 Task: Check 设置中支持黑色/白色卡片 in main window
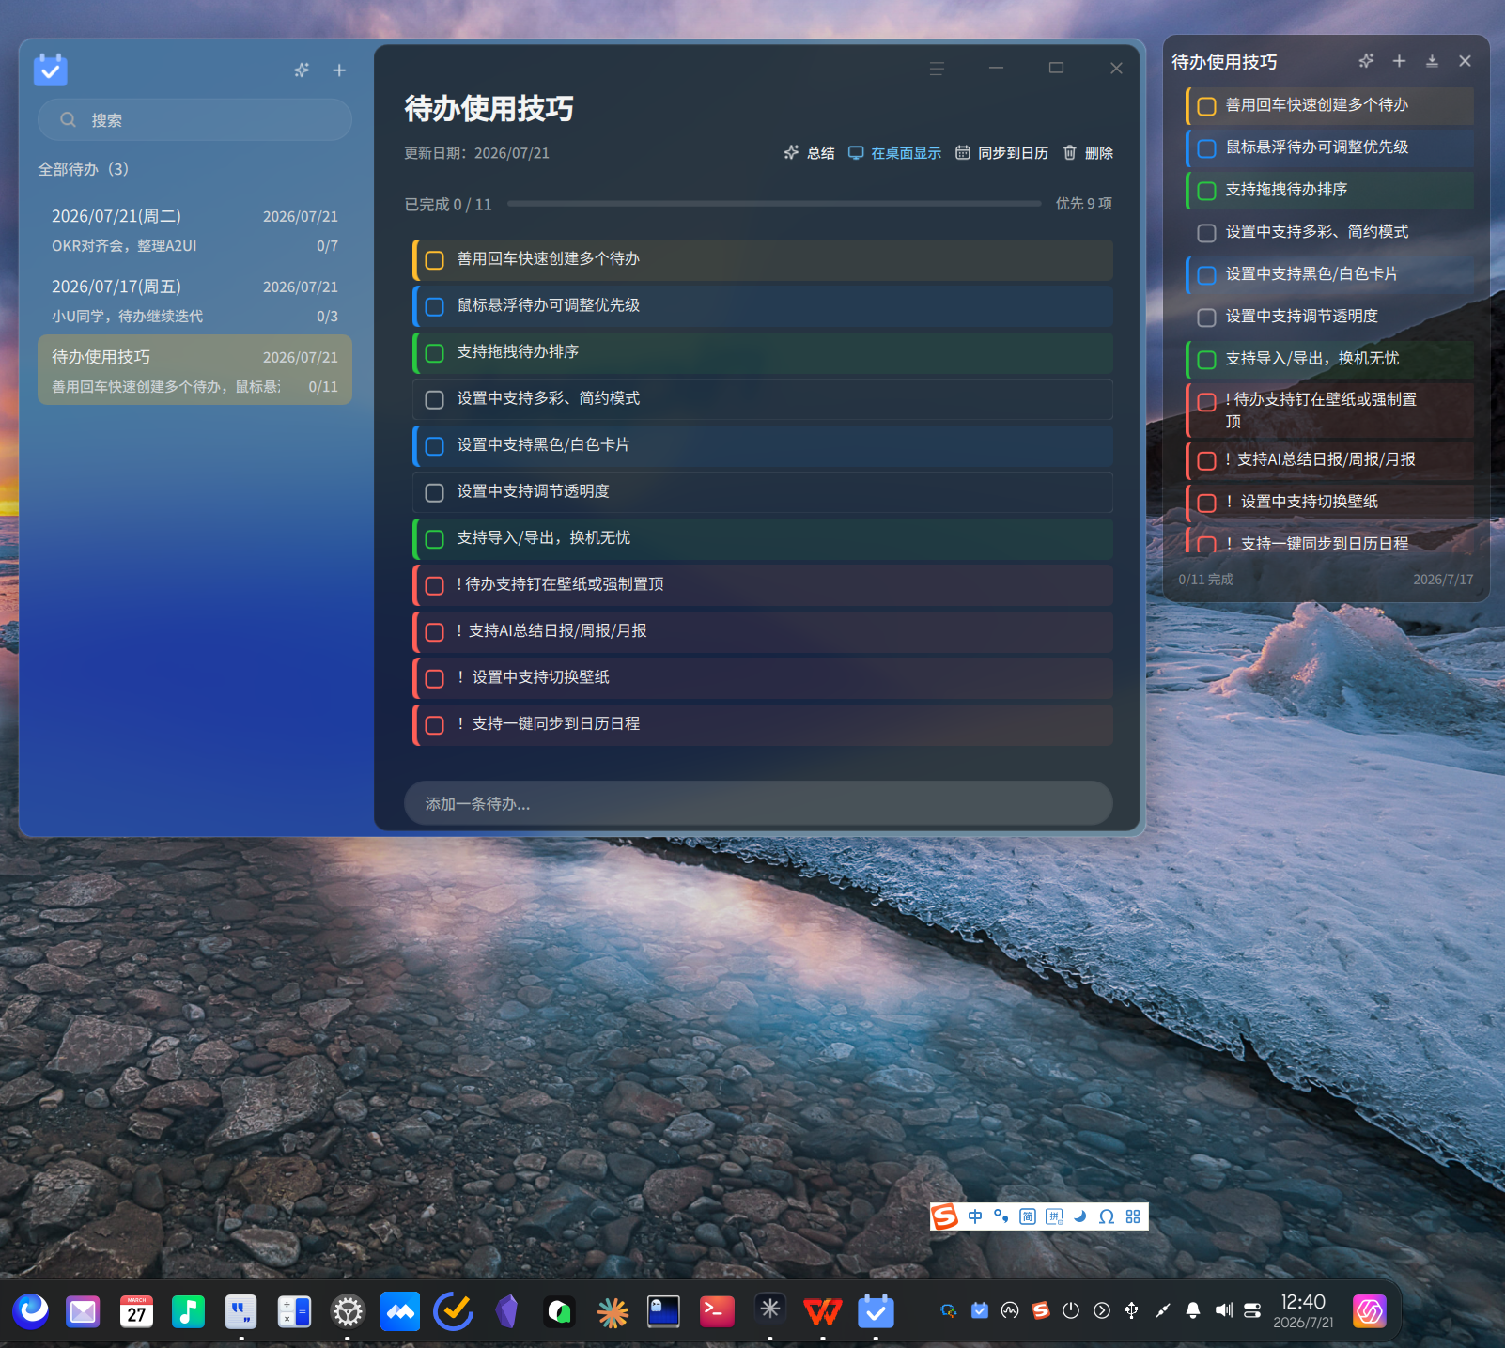[x=435, y=446]
